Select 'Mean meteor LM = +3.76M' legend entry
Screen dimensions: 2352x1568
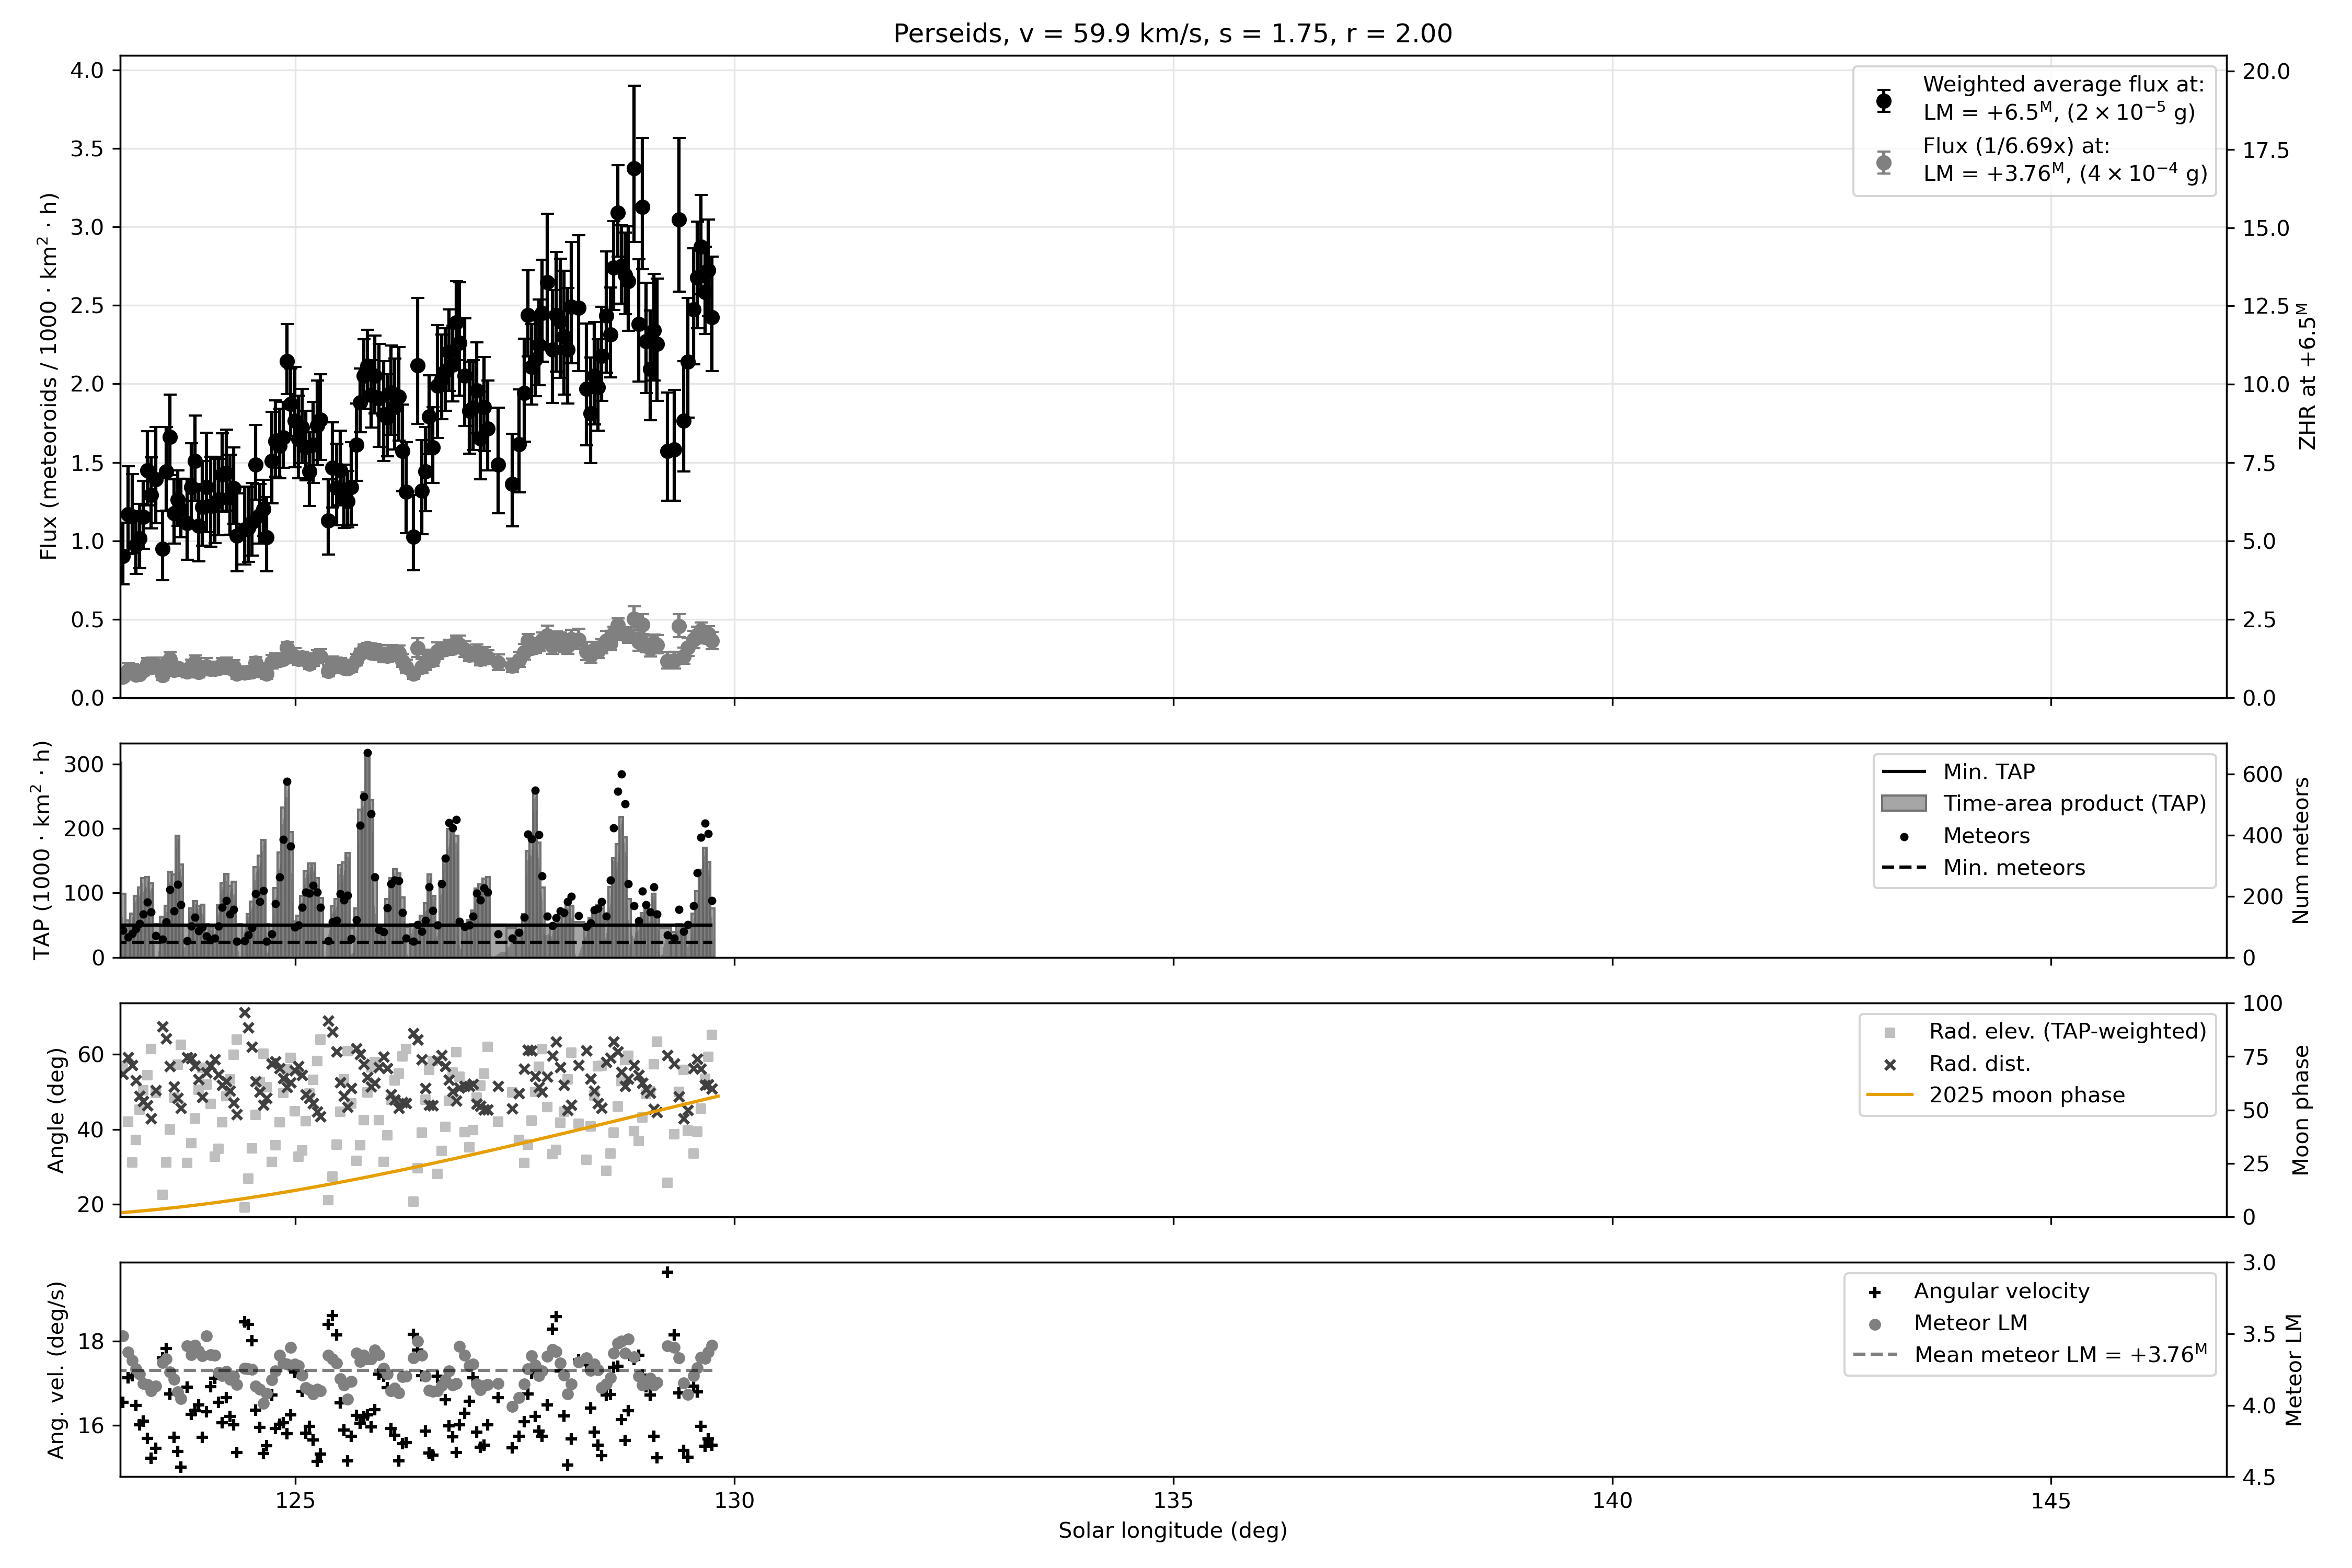pos(2061,1355)
